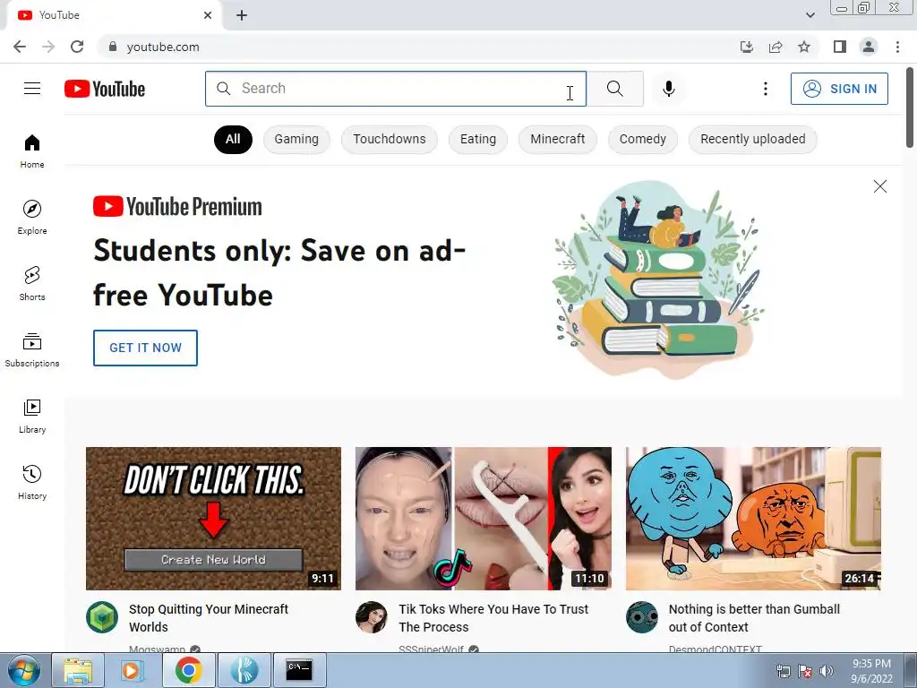Open Windows Media Player taskbar icon
Viewport: 917px width, 688px height.
coord(133,670)
